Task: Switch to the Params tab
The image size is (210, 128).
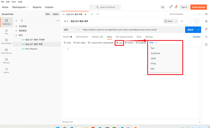Action: 67,37
